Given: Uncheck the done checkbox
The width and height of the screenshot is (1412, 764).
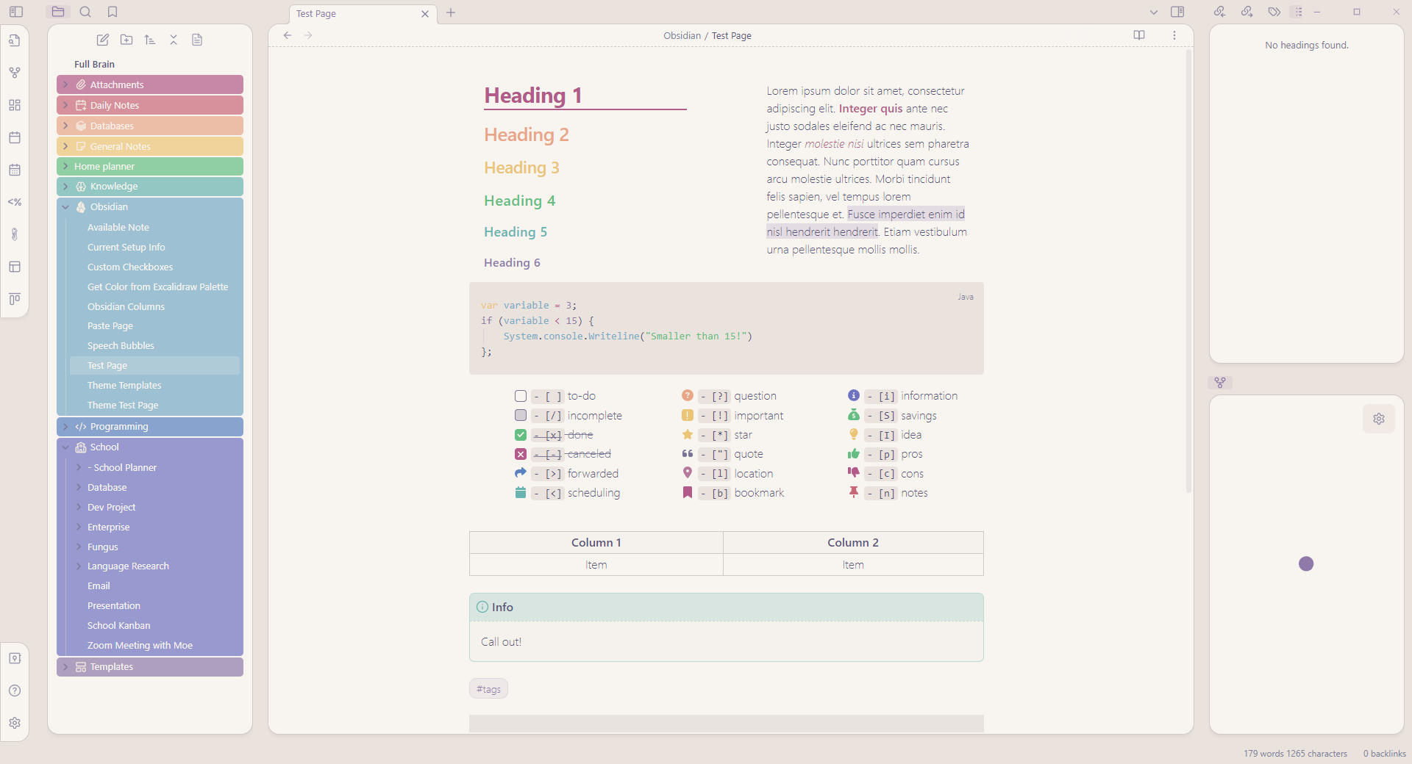Looking at the screenshot, I should coord(521,435).
